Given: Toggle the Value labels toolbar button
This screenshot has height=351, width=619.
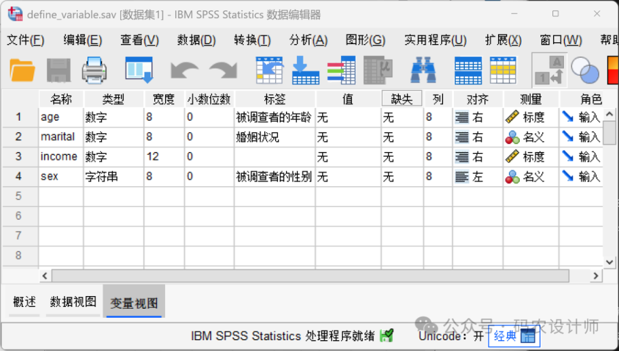Looking at the screenshot, I should tap(549, 71).
